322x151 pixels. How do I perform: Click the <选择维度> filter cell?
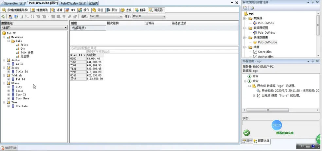click(x=88, y=28)
